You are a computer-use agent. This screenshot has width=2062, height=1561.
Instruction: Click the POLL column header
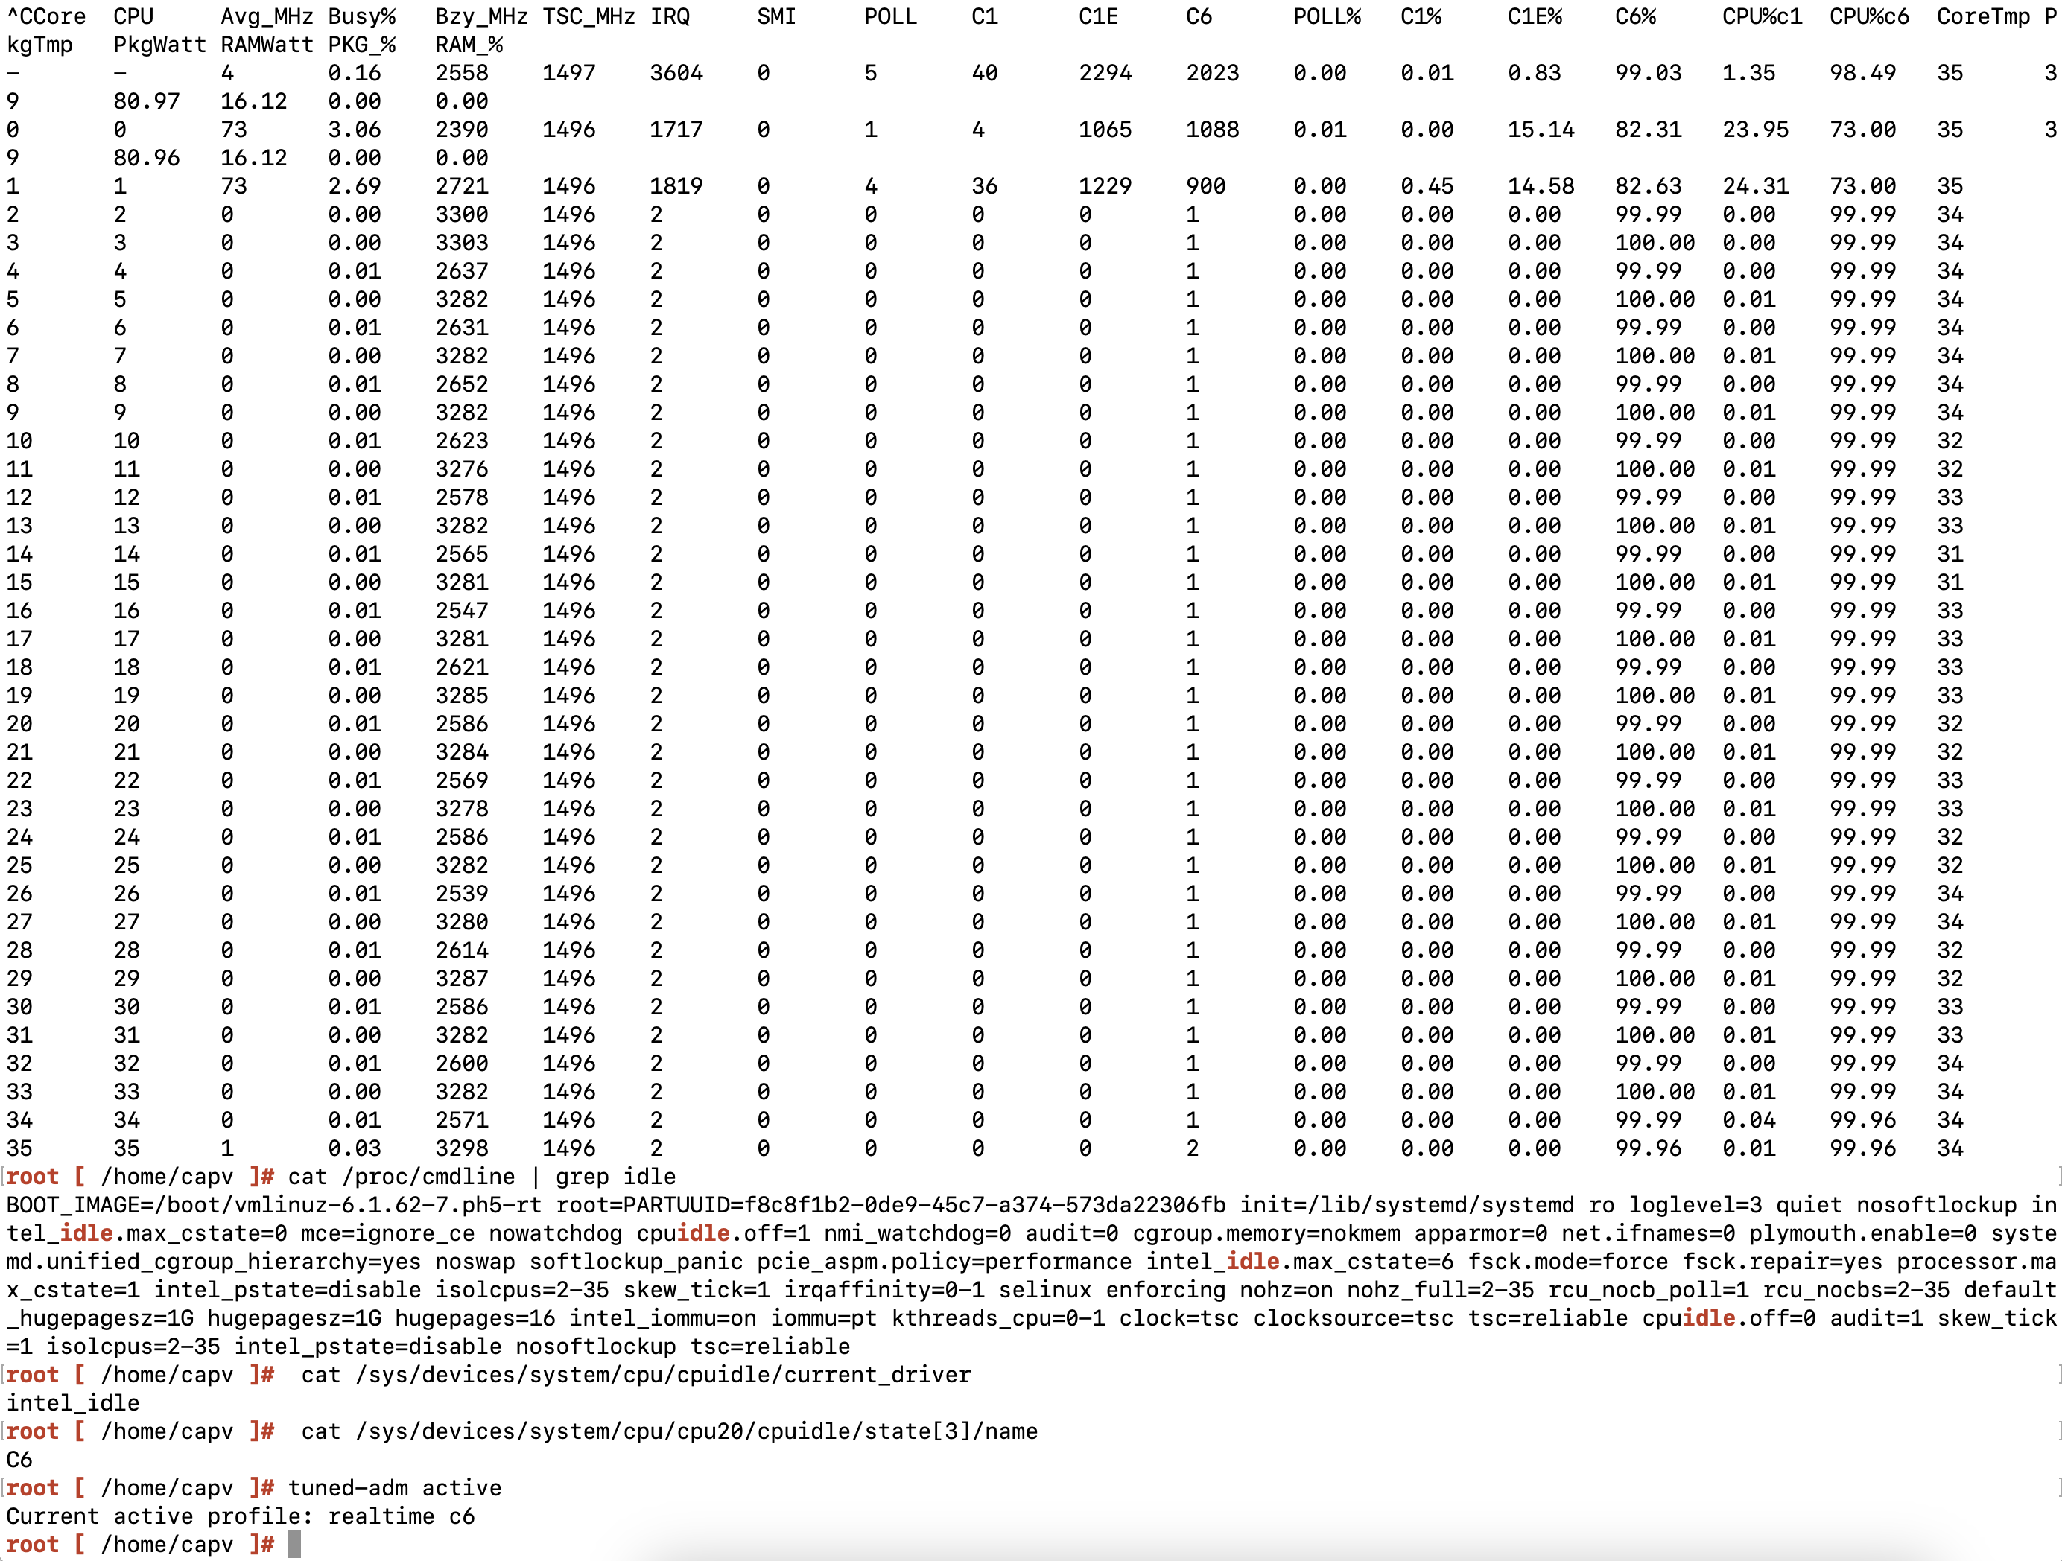(890, 17)
